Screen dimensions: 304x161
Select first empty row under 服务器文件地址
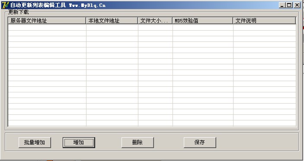(x=47, y=28)
